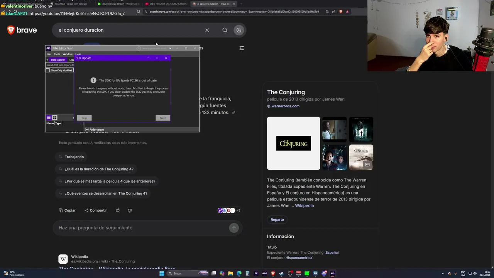Click the bookmark icon in address bar
The image size is (494, 278).
click(138, 12)
